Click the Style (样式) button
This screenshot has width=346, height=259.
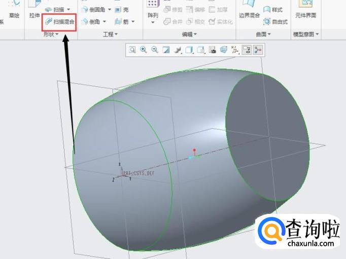(x=273, y=10)
